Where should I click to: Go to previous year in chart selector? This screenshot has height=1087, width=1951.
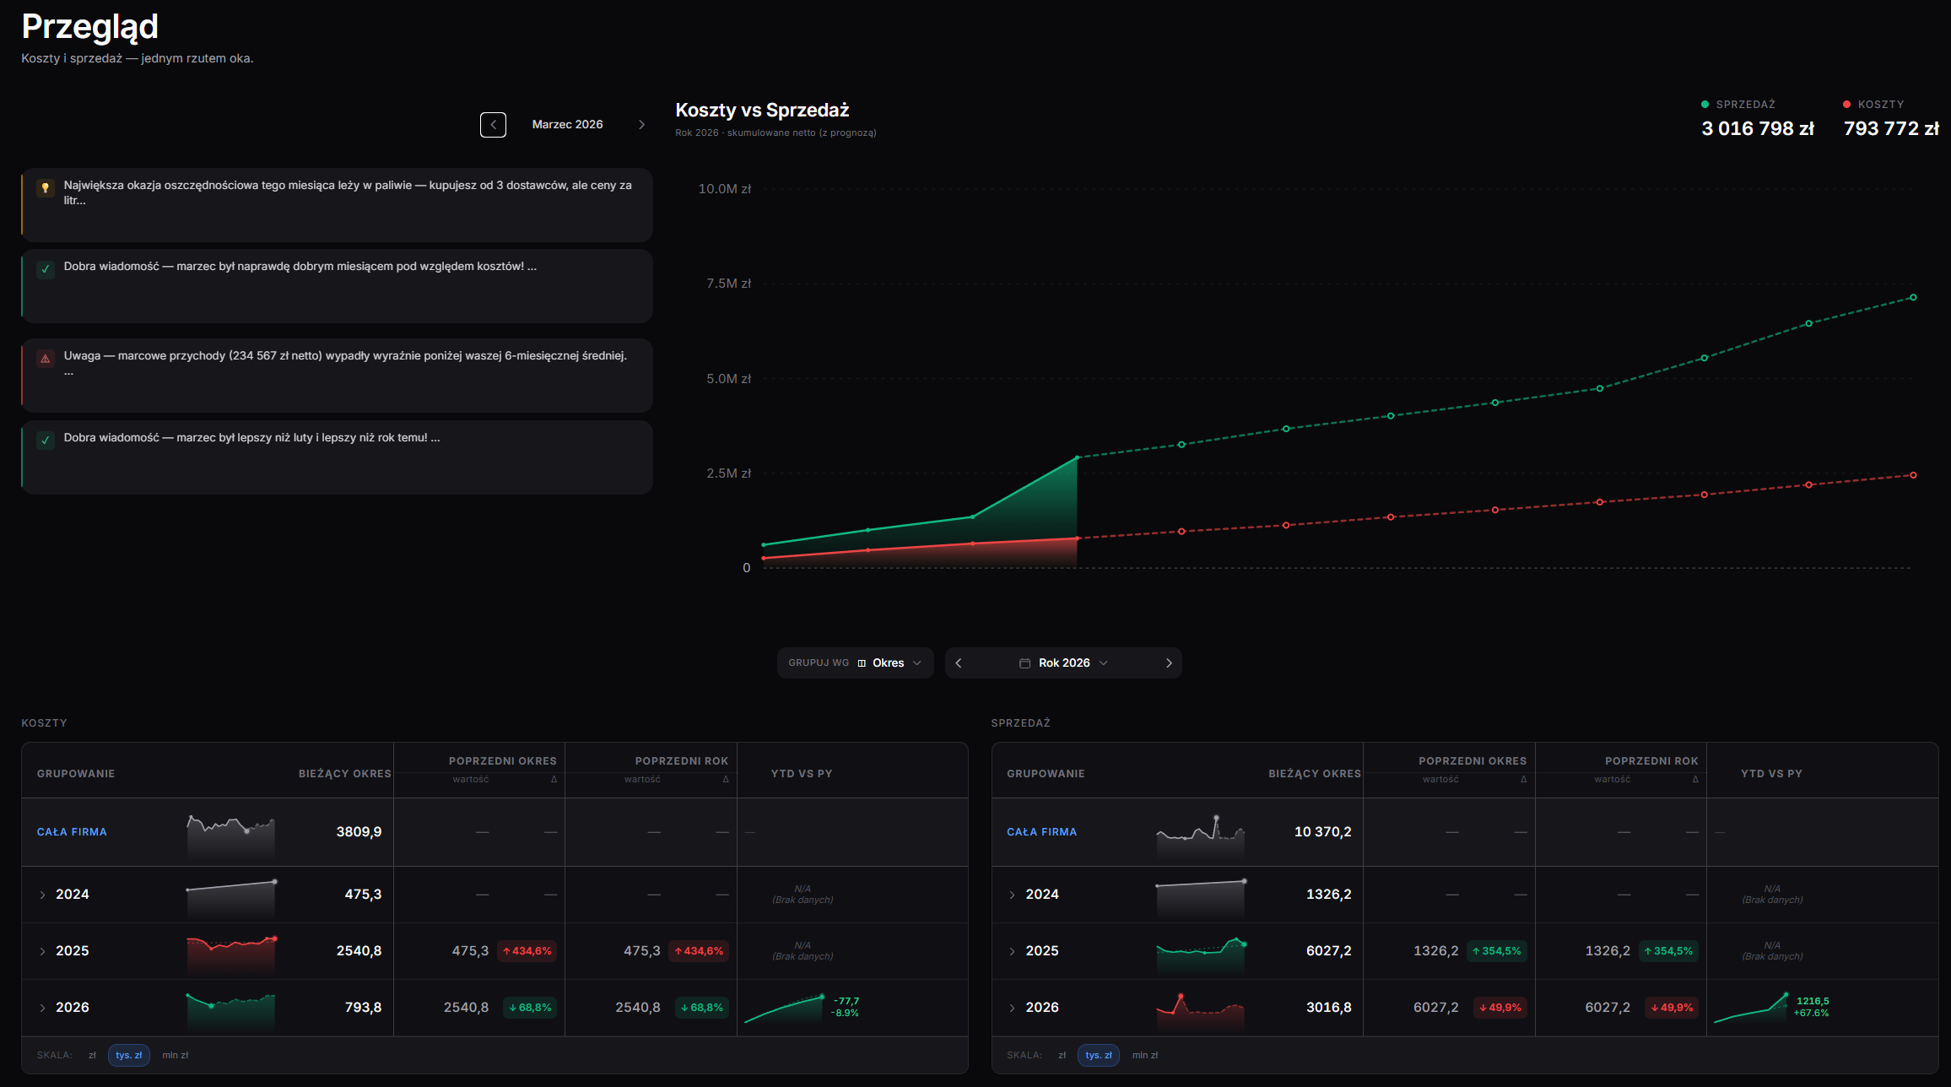click(x=959, y=663)
